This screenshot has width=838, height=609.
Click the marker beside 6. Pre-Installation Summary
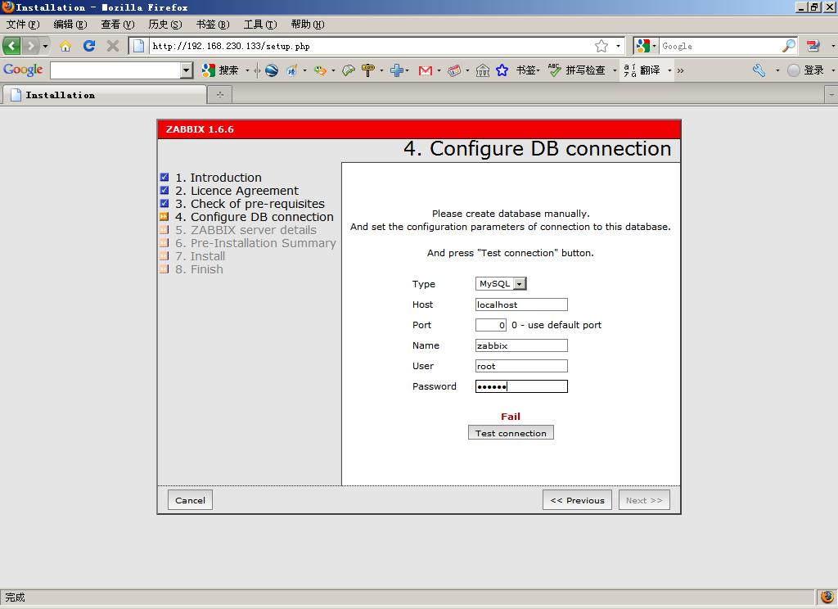[x=164, y=243]
